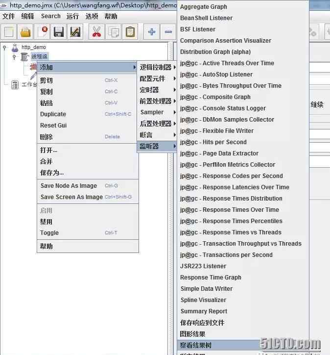The height and width of the screenshot is (355, 330).
Task: Open the 文件 menu
Action: click(x=9, y=16)
